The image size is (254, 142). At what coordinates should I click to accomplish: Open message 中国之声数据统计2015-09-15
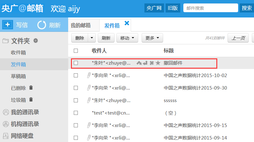coord(195,125)
